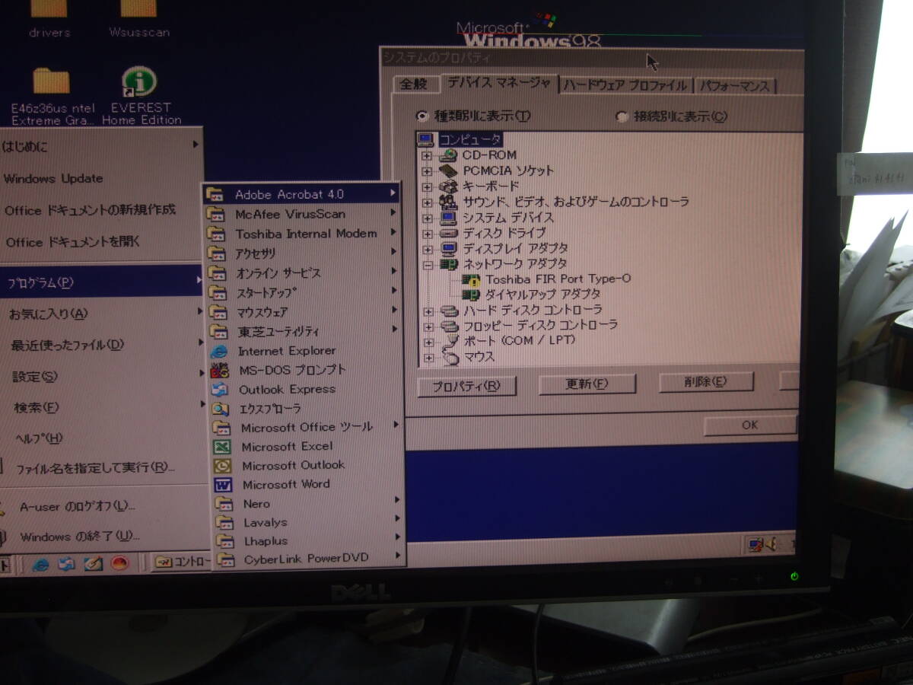Open the EVEREST Home Edition desktop shortcut
Screen dimensions: 913x685
[141, 95]
